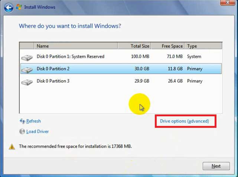The height and width of the screenshot is (177, 238).
Task: Click the drive icon beside Partition 2
Action: click(x=27, y=69)
